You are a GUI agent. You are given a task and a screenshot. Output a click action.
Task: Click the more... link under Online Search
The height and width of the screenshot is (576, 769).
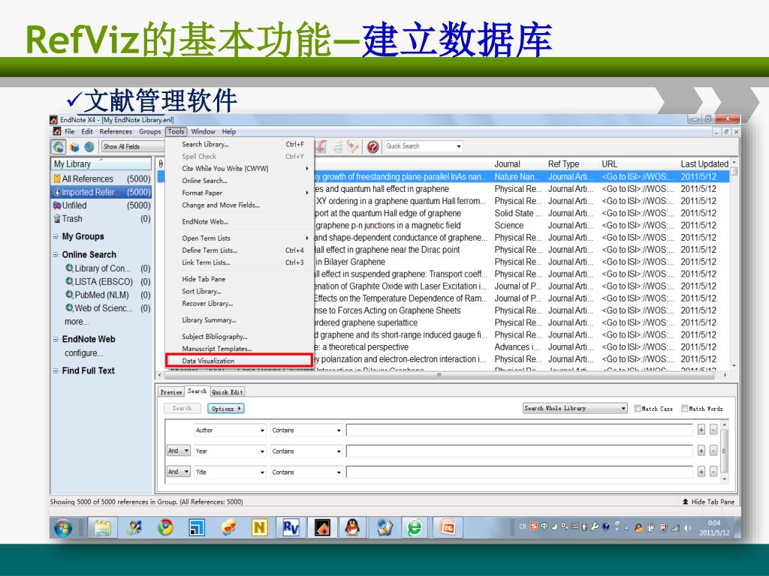pos(77,322)
